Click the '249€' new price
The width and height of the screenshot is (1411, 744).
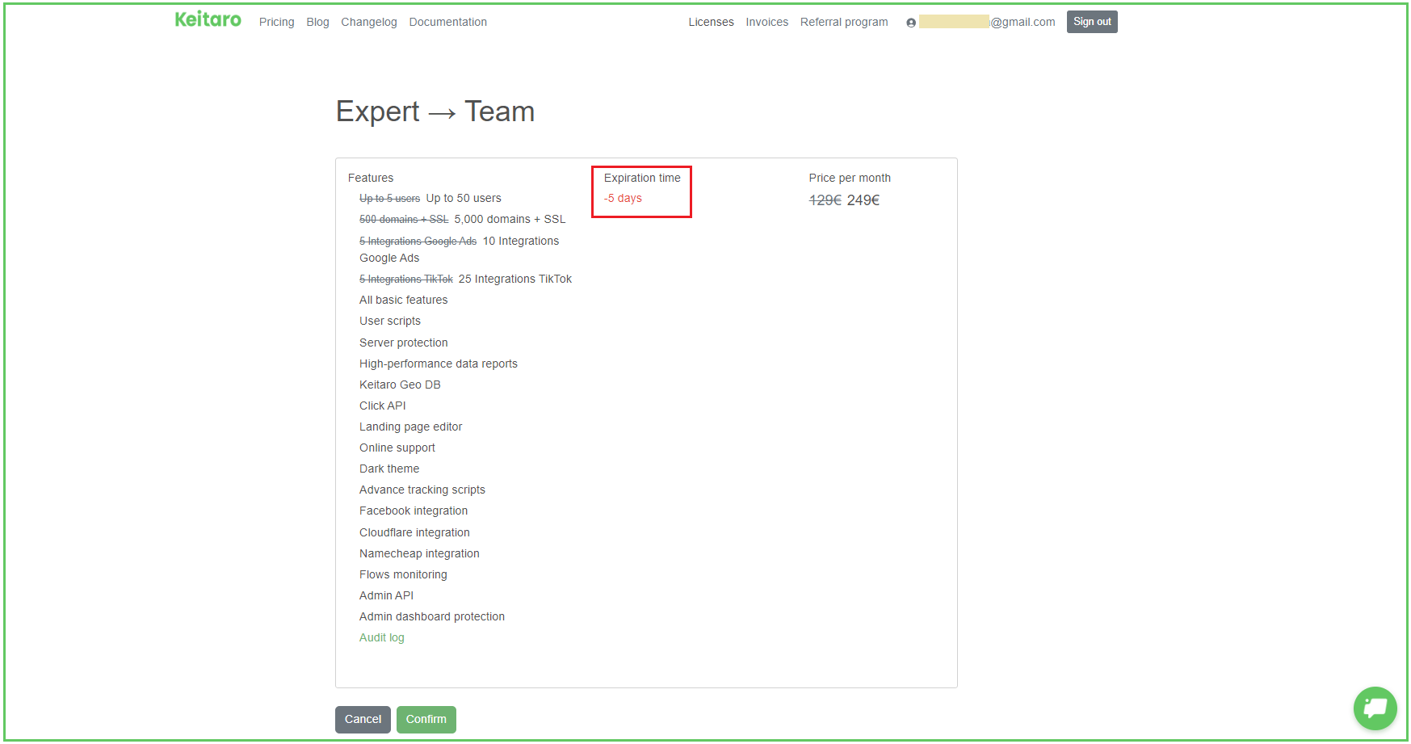click(863, 200)
